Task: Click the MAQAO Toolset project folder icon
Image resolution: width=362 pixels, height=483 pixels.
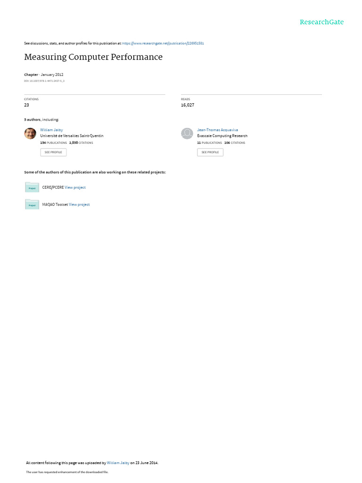Action: click(32, 204)
